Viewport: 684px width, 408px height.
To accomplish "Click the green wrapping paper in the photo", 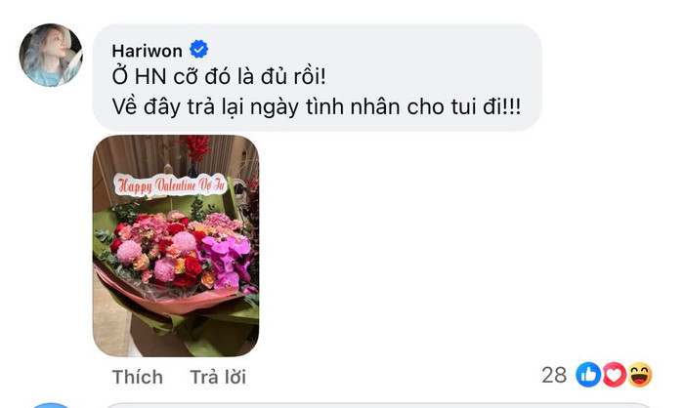I will tap(205, 331).
